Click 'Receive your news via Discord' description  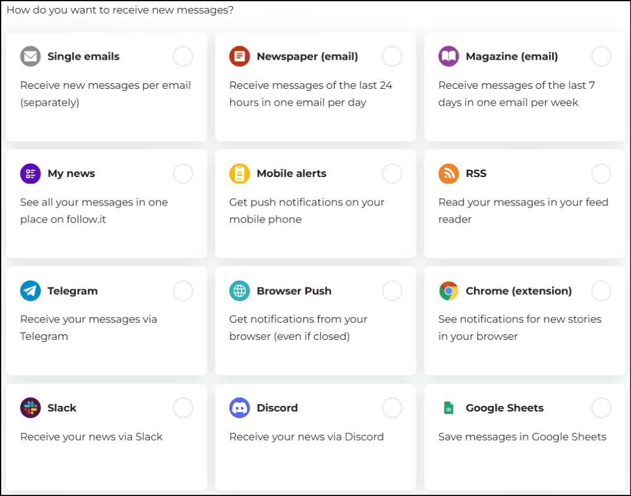[306, 437]
